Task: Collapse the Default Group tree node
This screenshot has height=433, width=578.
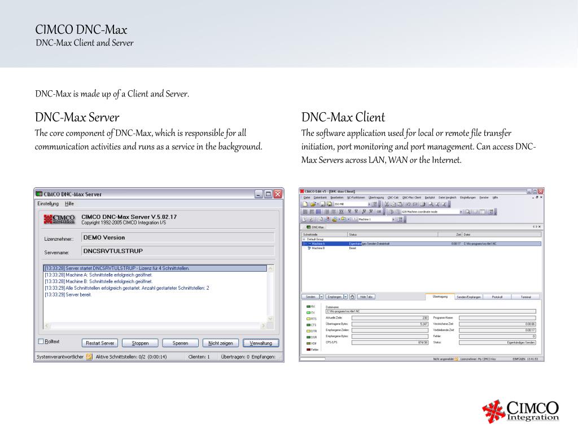Action: pos(304,239)
